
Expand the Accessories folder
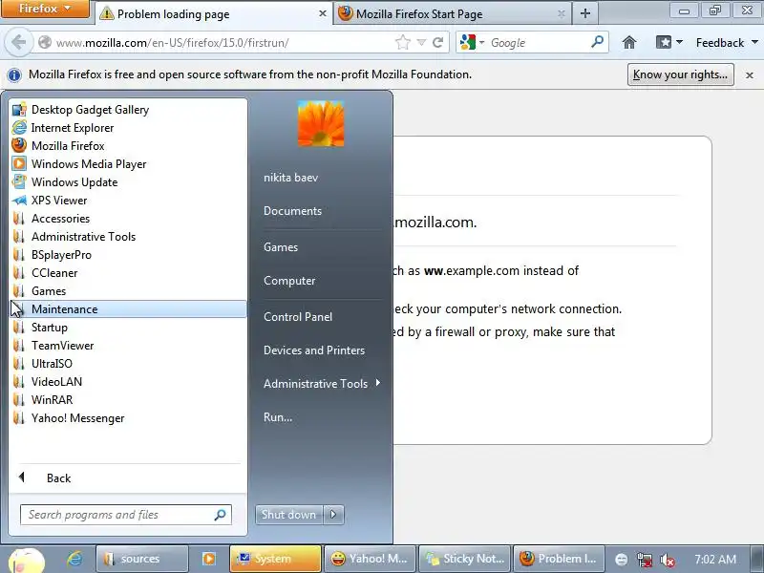point(128,219)
